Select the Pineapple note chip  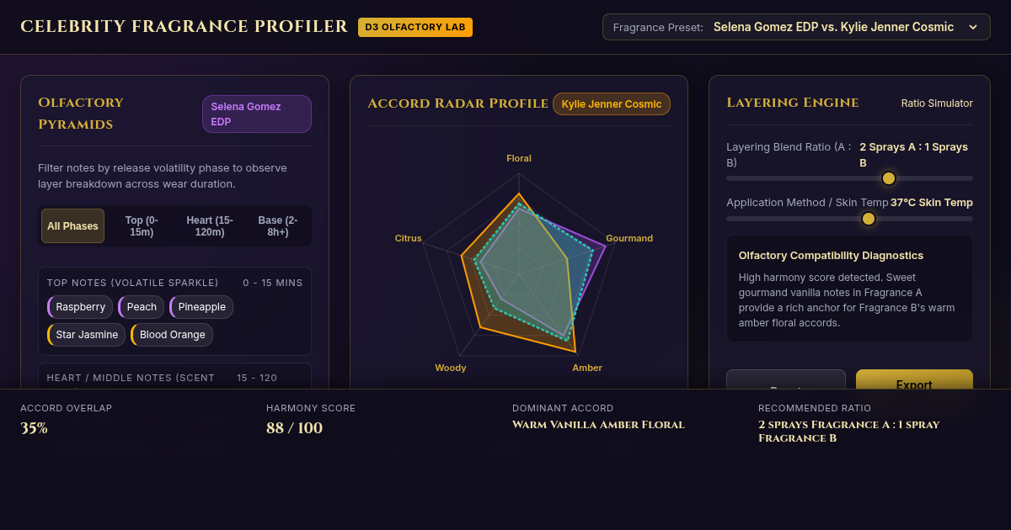coord(201,307)
